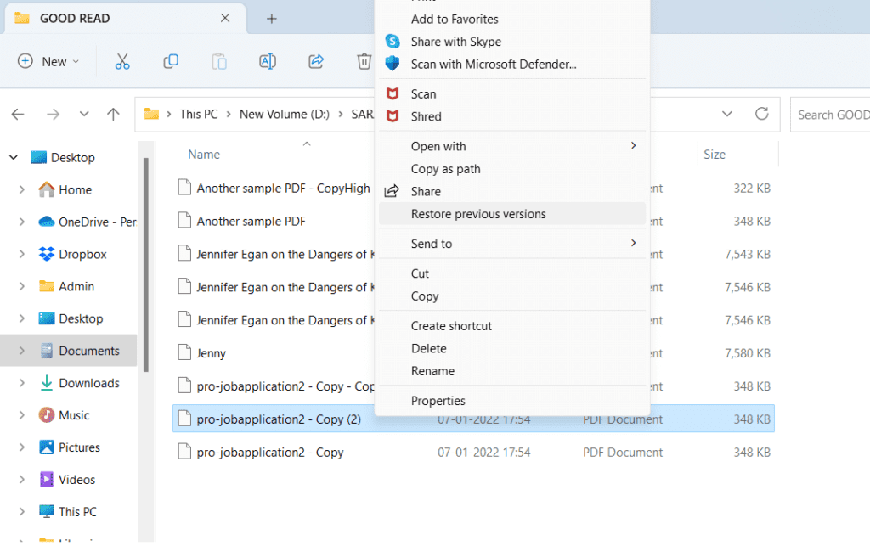Expand the OneDrive tree node

[21, 222]
